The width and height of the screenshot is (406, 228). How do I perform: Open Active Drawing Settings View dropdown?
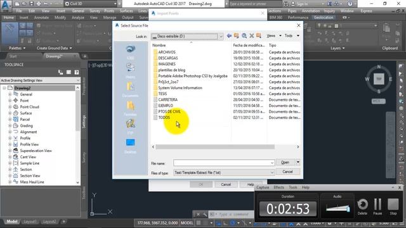pos(77,80)
